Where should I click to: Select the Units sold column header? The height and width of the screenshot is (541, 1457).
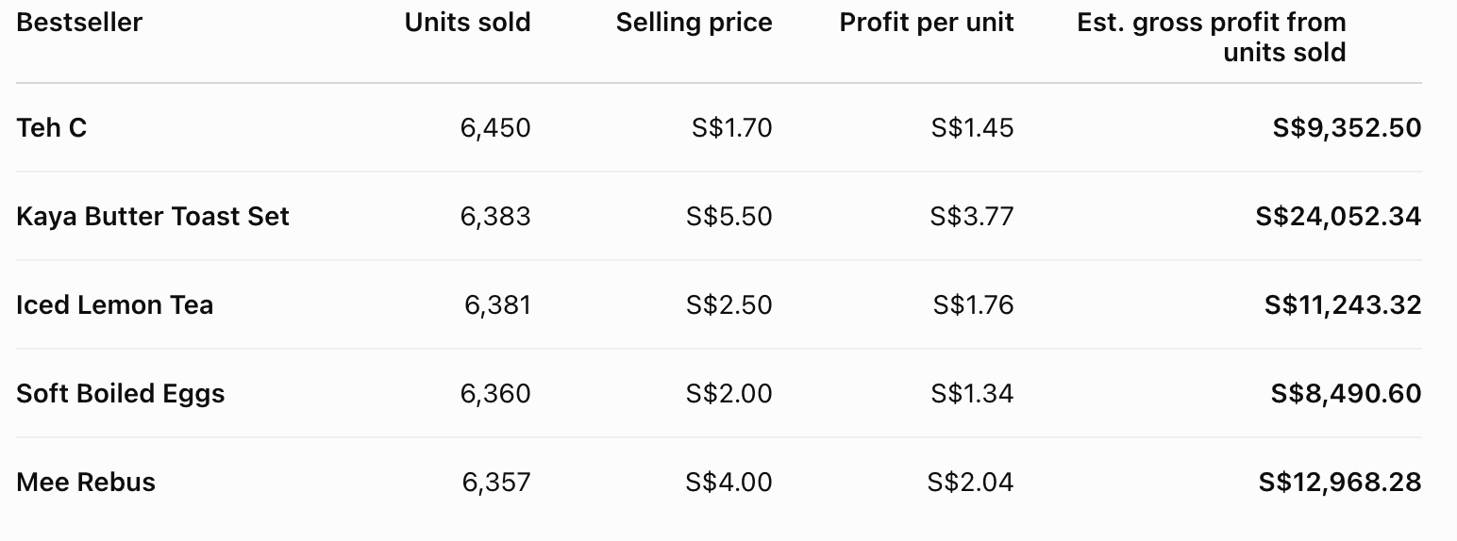[x=468, y=23]
